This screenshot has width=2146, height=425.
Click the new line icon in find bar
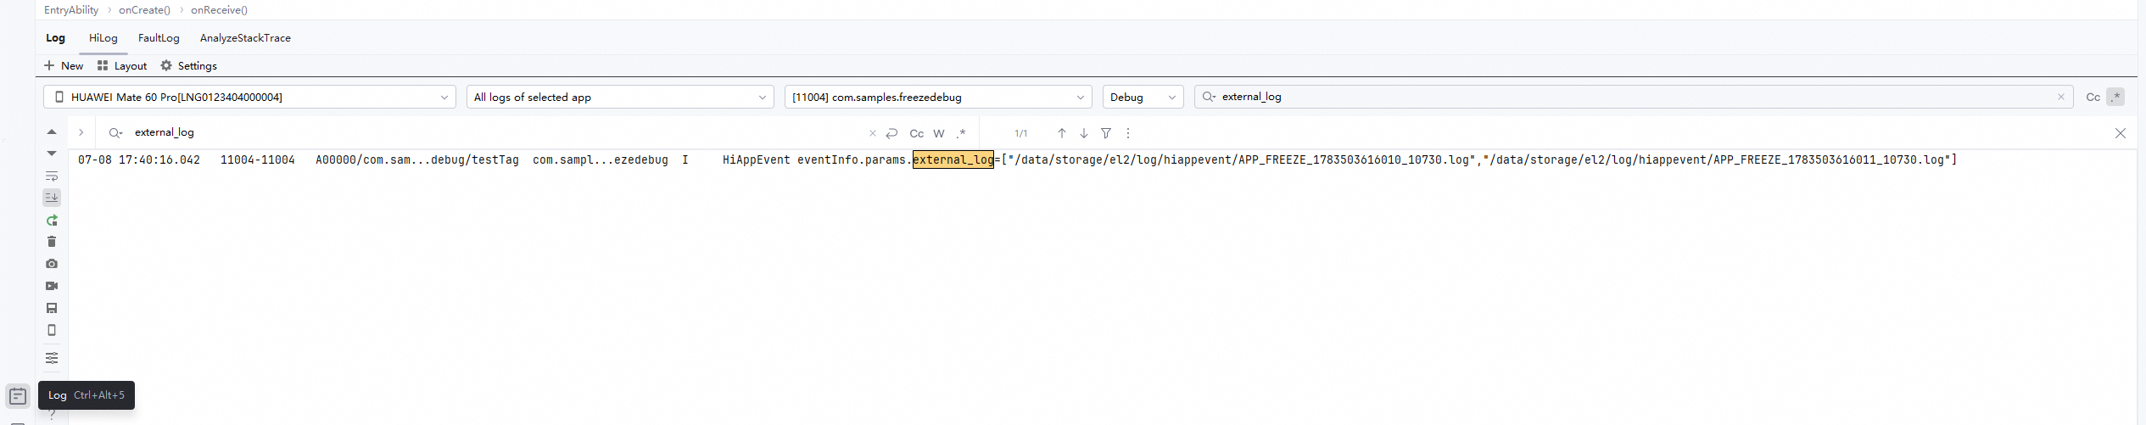[x=891, y=133]
